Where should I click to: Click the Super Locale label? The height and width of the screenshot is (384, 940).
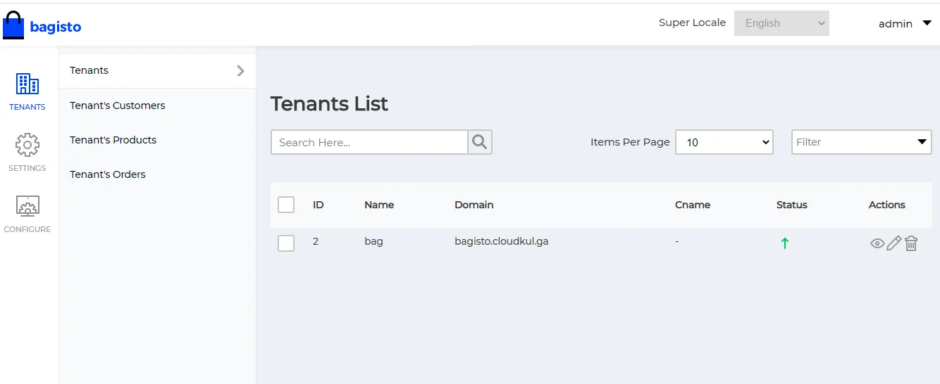pos(692,23)
